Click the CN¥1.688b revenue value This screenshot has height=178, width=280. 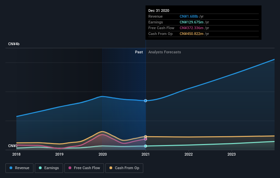(189, 16)
